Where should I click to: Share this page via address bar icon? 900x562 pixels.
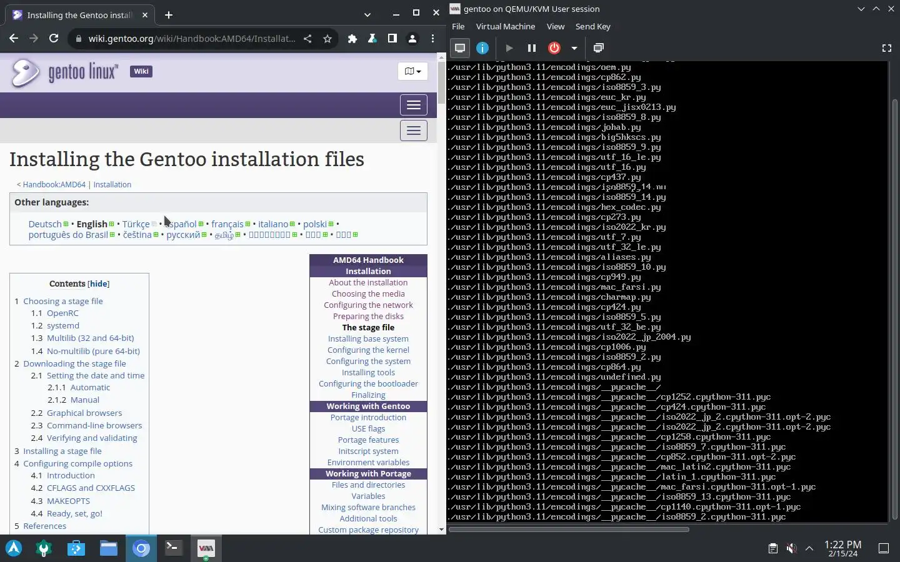[x=307, y=39]
